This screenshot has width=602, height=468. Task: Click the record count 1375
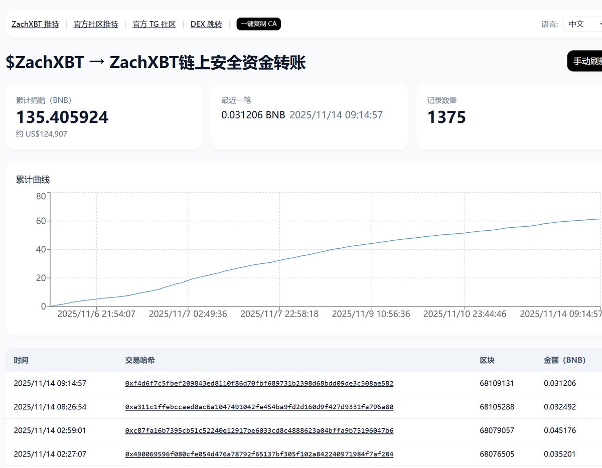point(446,117)
